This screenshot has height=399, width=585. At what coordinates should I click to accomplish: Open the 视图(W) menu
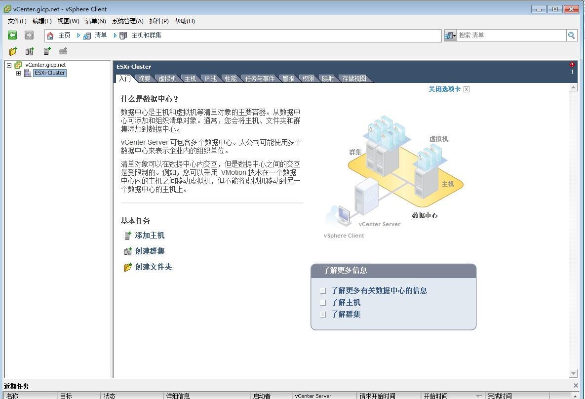click(68, 21)
